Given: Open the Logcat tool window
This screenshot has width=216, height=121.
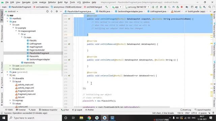Looking at the screenshot, I should [78, 110].
